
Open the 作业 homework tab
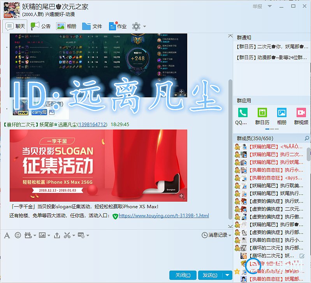pos(118,26)
